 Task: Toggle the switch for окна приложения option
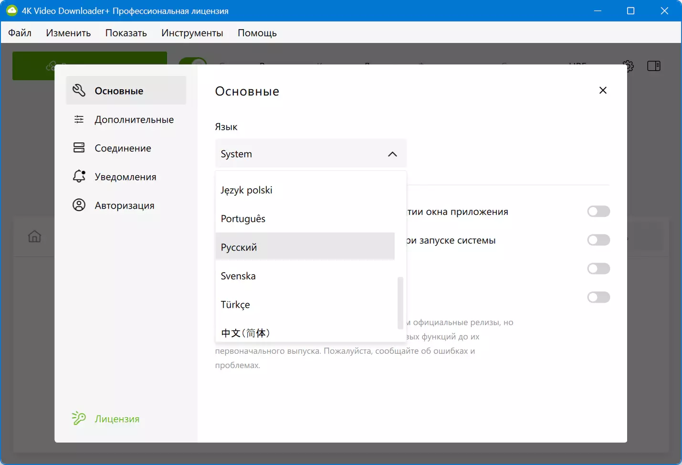coord(598,211)
